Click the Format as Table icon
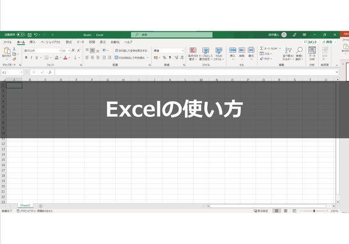This screenshot has width=349, height=244. pyautogui.click(x=206, y=50)
